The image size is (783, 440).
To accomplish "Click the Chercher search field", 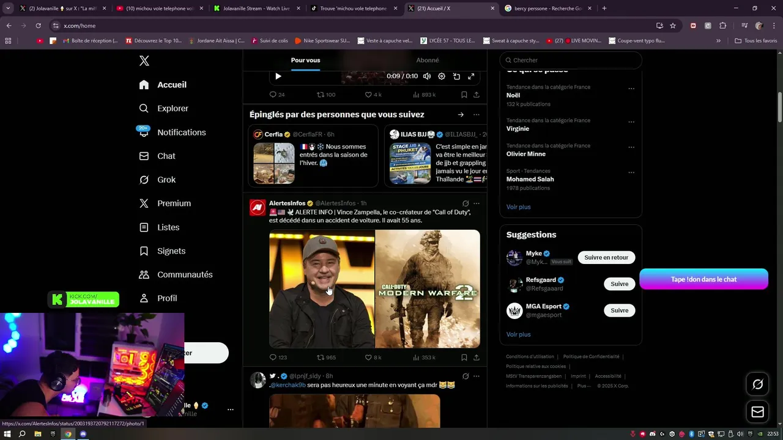I will pos(571,60).
